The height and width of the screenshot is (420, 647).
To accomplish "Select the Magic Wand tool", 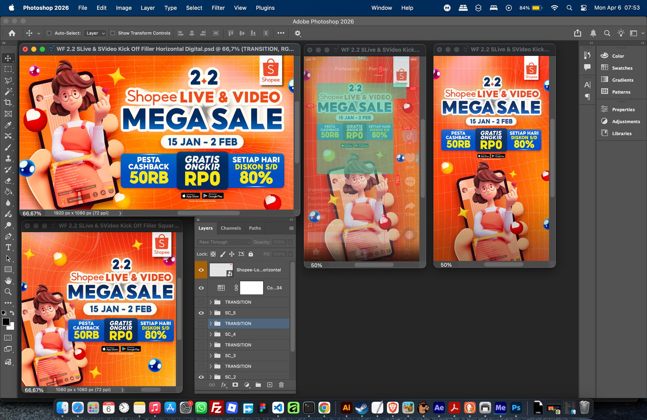I will [8, 91].
